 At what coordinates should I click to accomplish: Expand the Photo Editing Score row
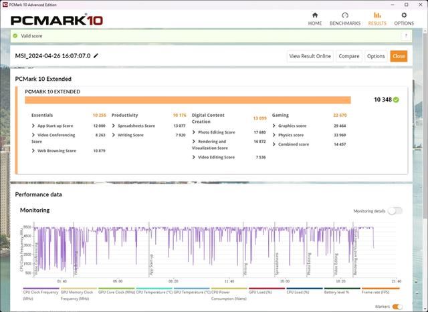pyautogui.click(x=194, y=132)
